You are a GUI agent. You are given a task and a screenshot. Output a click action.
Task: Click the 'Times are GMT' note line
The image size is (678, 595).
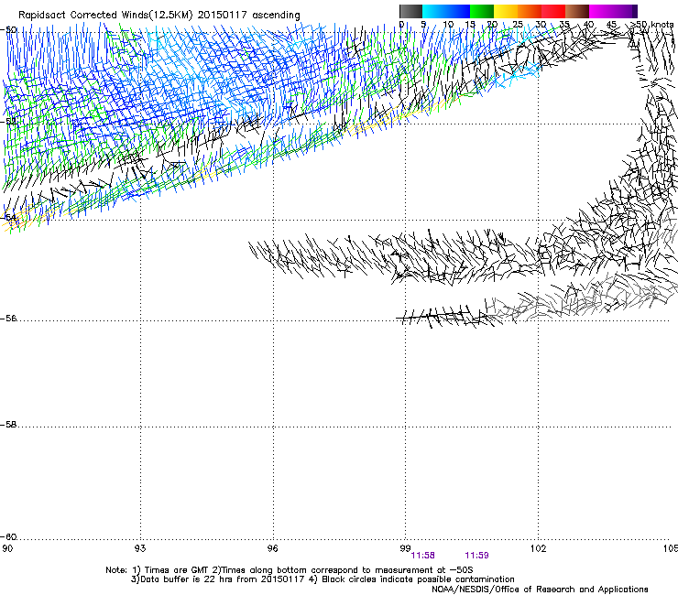tap(290, 570)
